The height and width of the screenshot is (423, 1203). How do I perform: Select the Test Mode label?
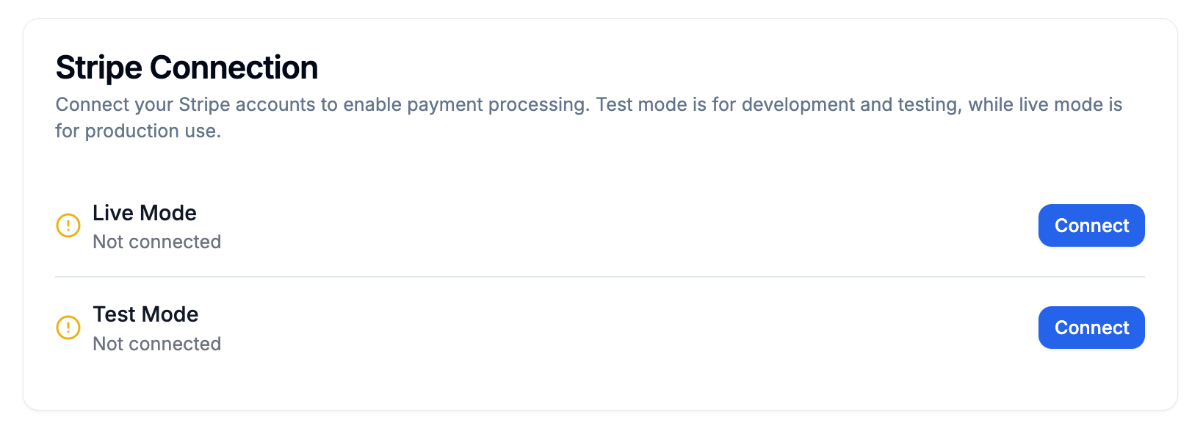(x=145, y=314)
